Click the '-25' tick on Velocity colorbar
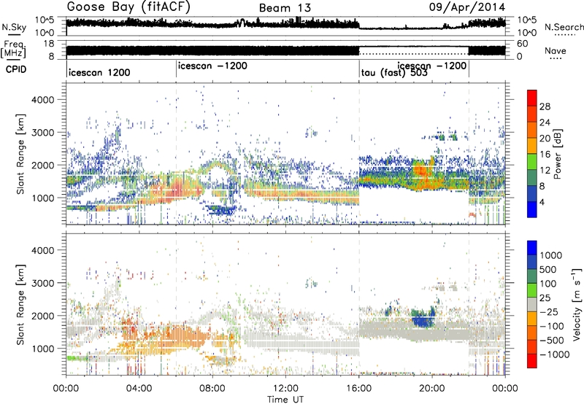 (x=551, y=311)
